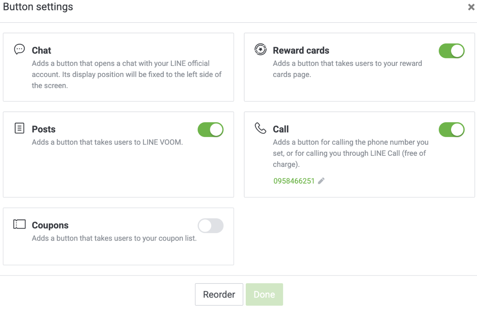
Task: Click the Coupons ticket icon
Action: 19,224
